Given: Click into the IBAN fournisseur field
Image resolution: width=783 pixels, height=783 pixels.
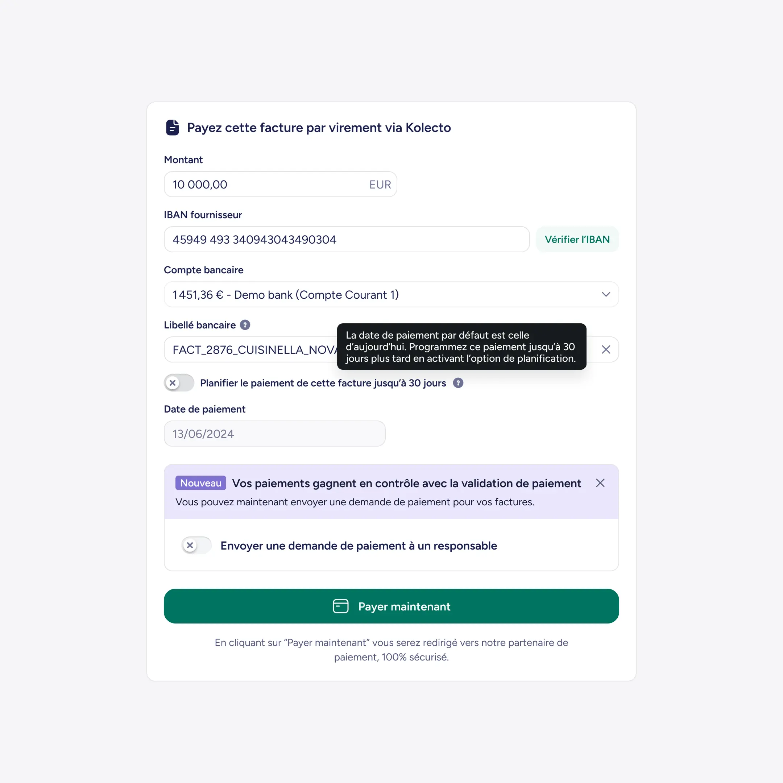Looking at the screenshot, I should pos(347,239).
